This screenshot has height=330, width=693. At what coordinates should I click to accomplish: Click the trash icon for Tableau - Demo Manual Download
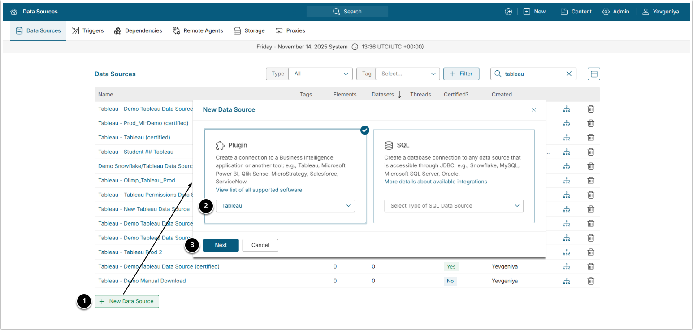pyautogui.click(x=591, y=281)
